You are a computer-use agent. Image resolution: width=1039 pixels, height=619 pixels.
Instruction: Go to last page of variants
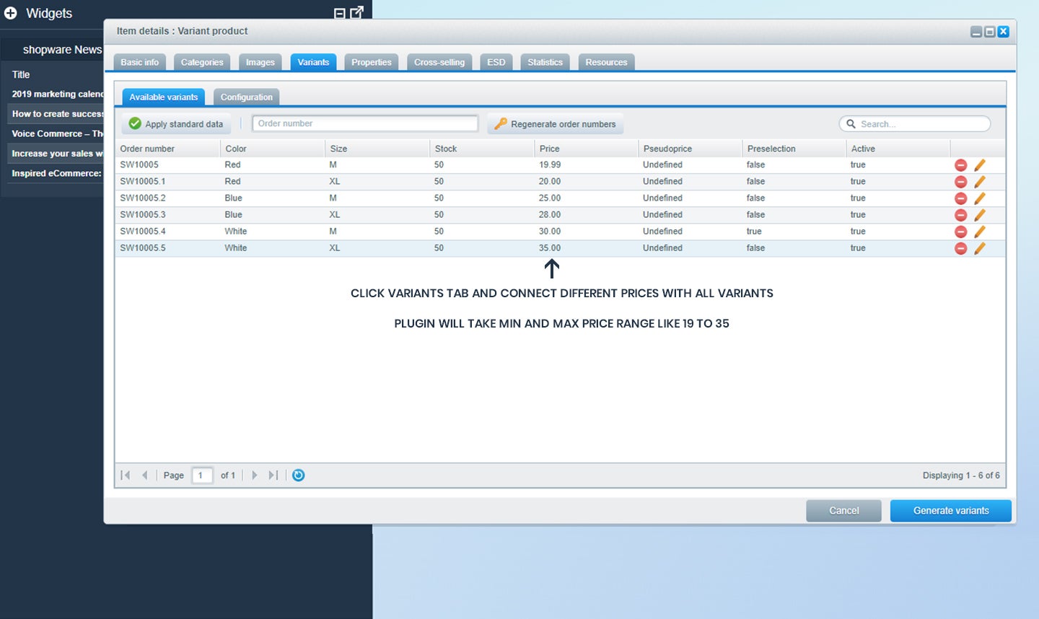[273, 475]
